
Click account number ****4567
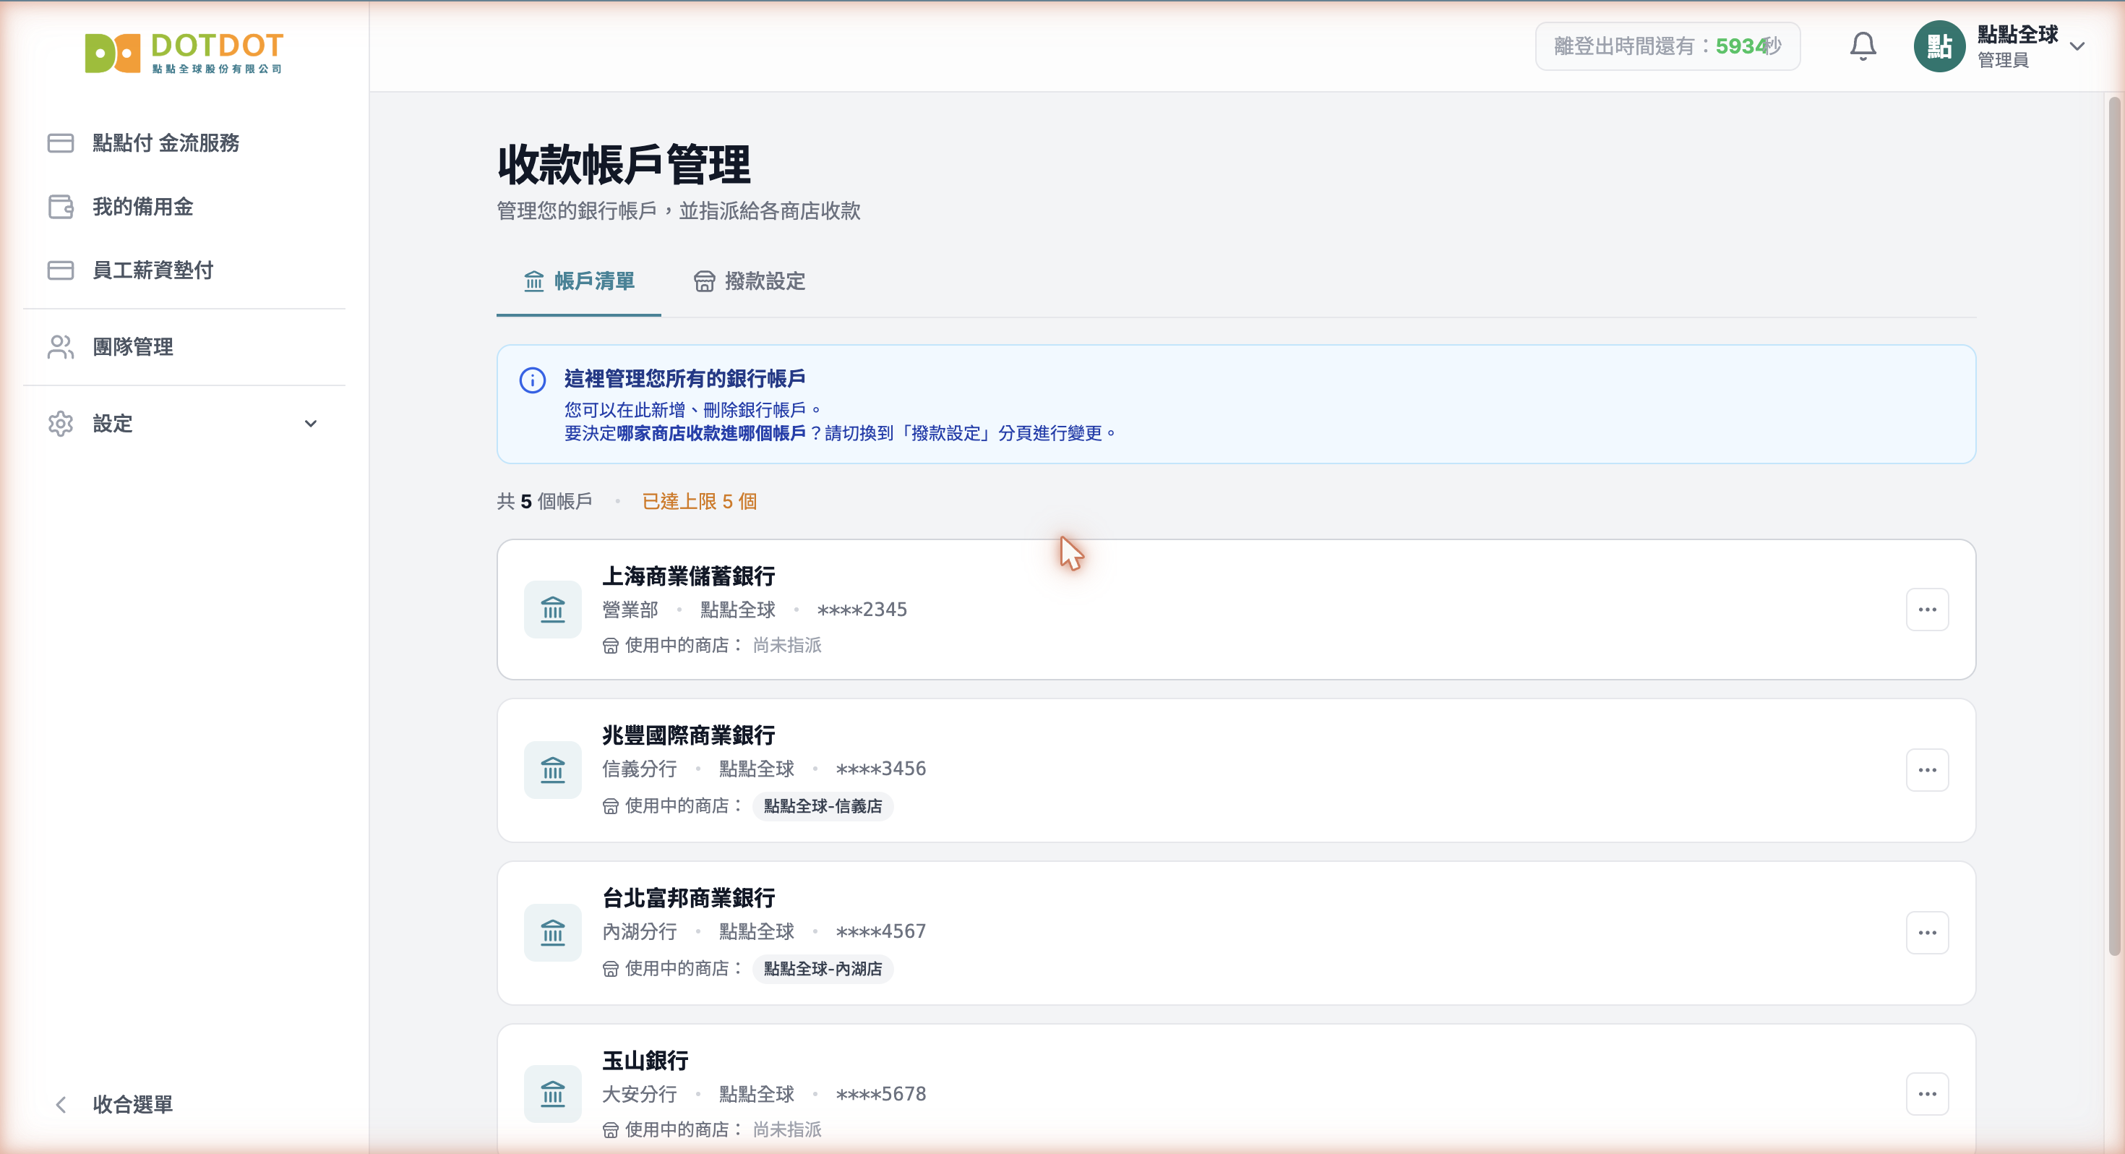pos(881,931)
